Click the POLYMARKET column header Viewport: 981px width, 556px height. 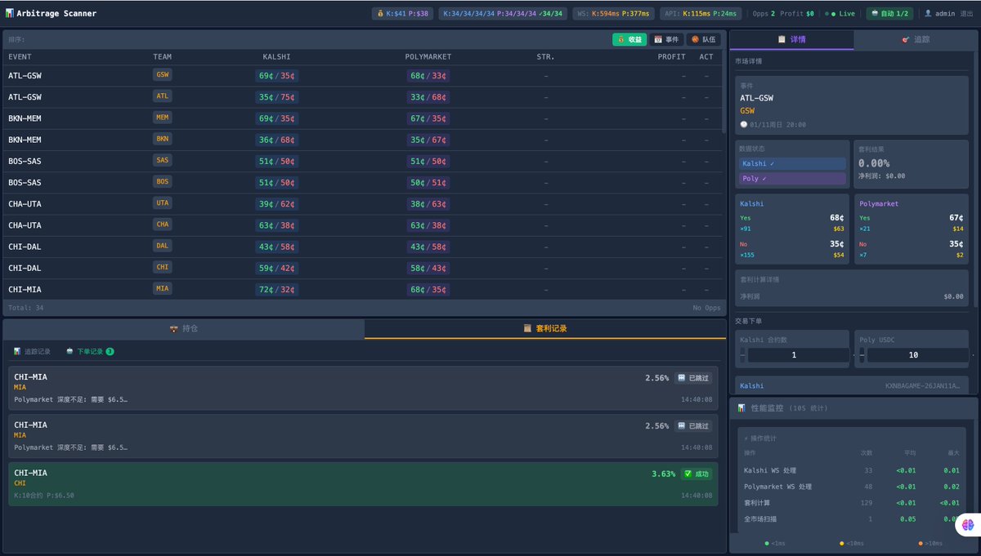pyautogui.click(x=428, y=57)
